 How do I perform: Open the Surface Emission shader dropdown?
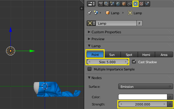point(146,86)
